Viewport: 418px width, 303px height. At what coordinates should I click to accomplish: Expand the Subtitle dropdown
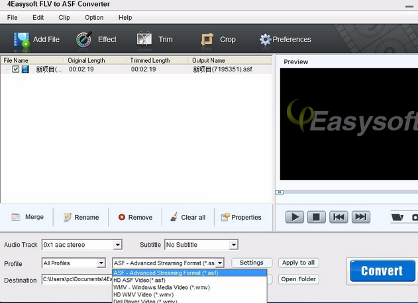[x=234, y=245]
